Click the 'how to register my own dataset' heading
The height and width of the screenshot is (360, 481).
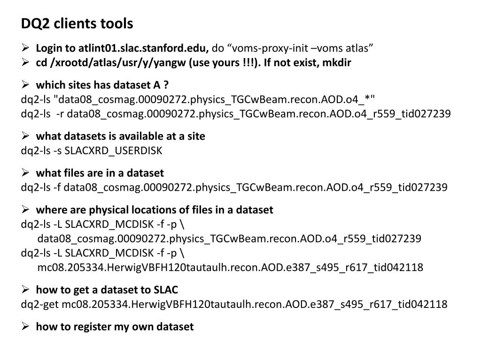pyautogui.click(x=115, y=327)
